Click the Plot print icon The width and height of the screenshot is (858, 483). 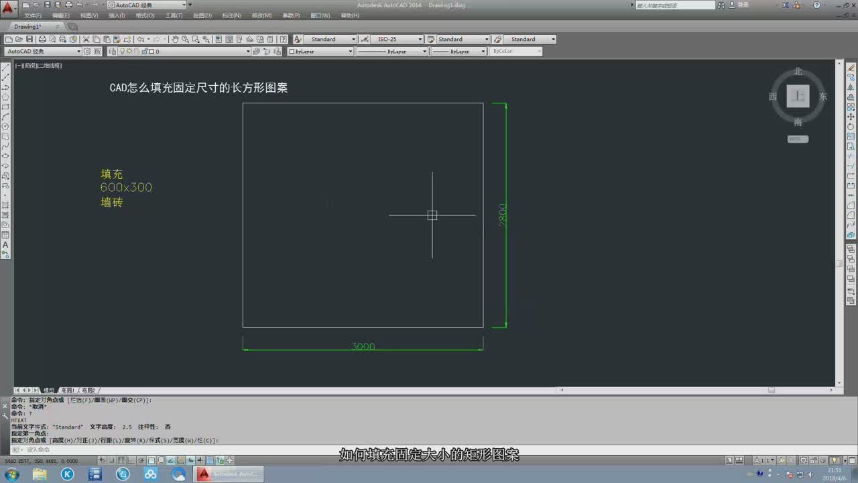[43, 39]
